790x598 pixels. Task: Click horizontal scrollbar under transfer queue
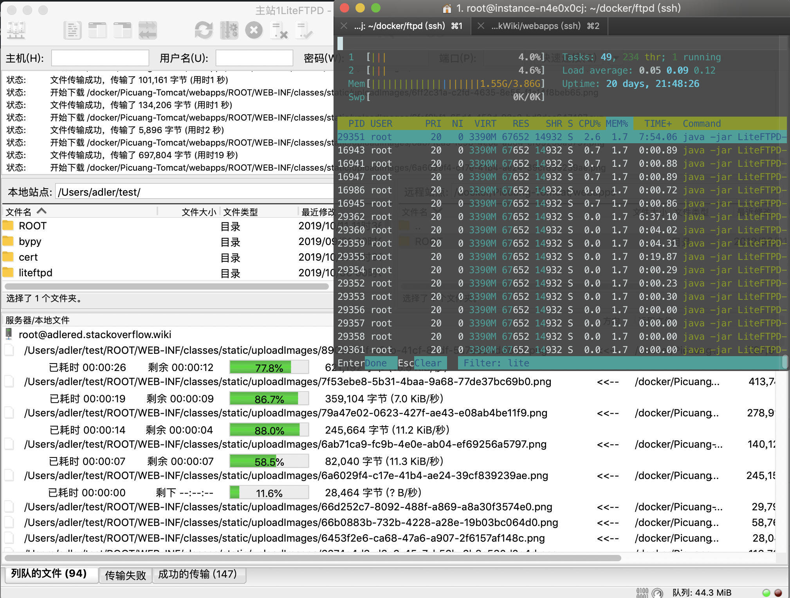pos(313,558)
